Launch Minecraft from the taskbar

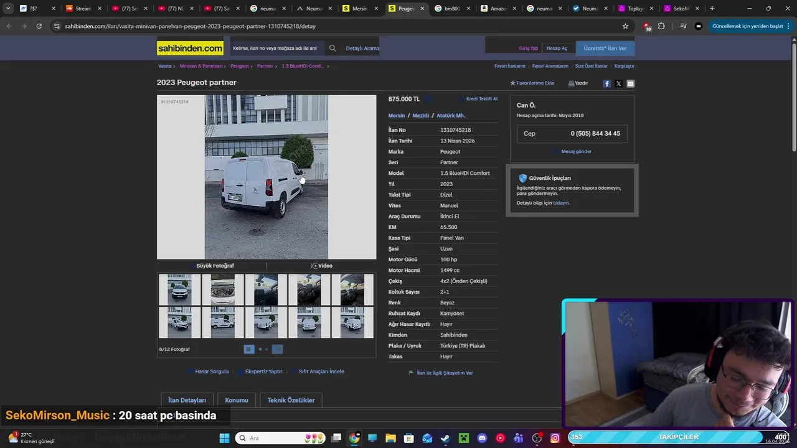point(464,438)
